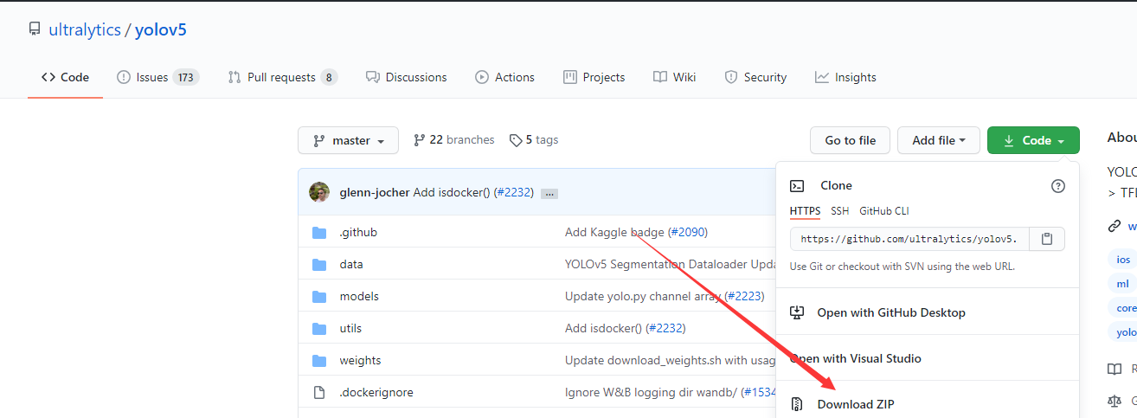This screenshot has width=1137, height=418.
Task: Click the ios topic tag
Action: tap(1123, 259)
